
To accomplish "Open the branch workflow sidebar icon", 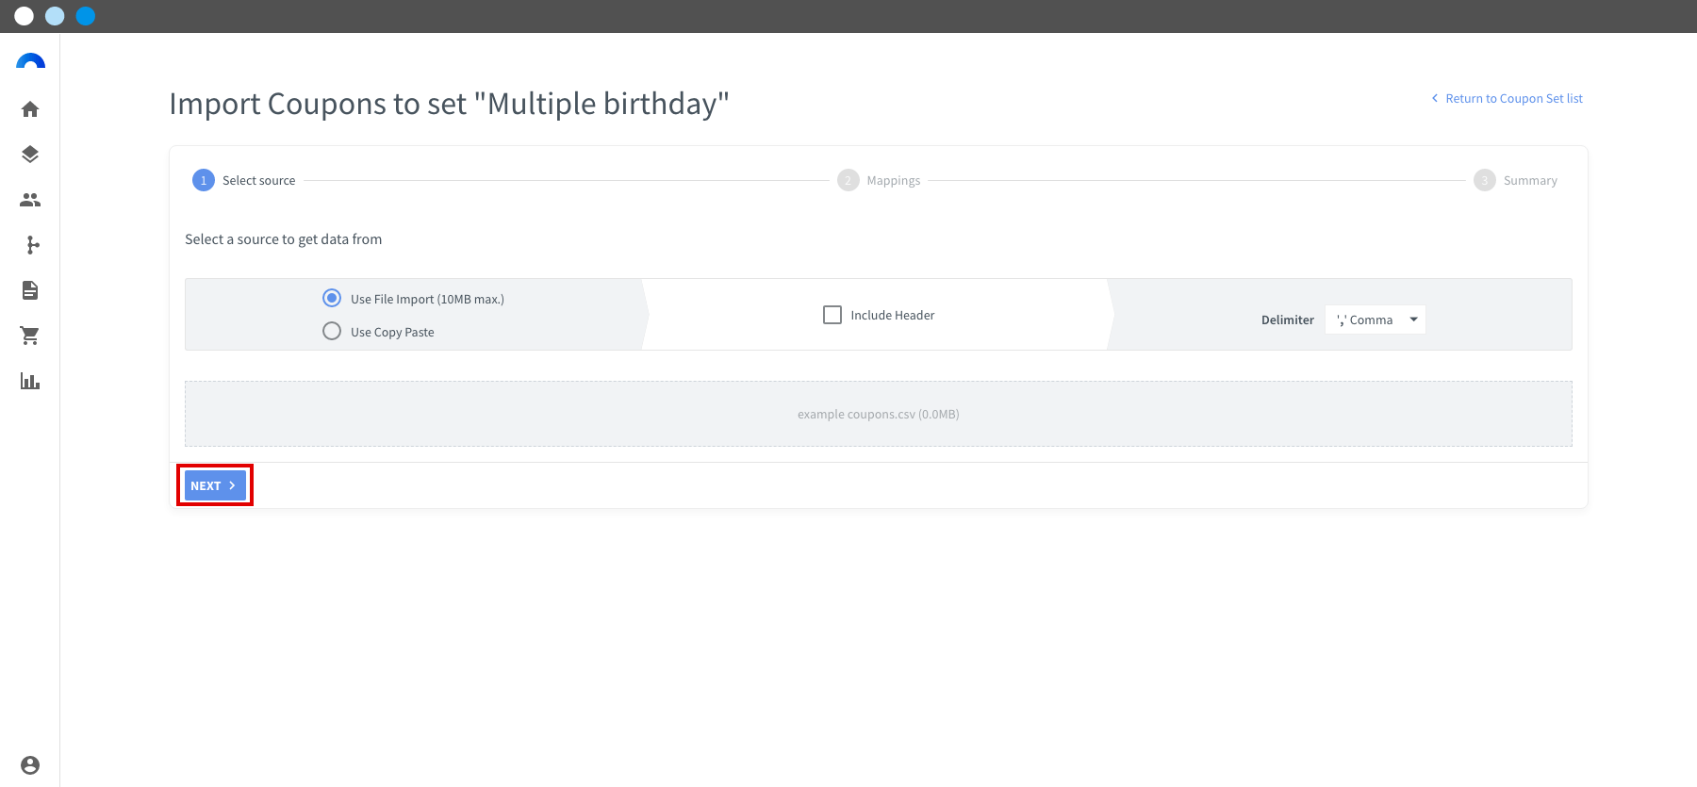I will (33, 245).
